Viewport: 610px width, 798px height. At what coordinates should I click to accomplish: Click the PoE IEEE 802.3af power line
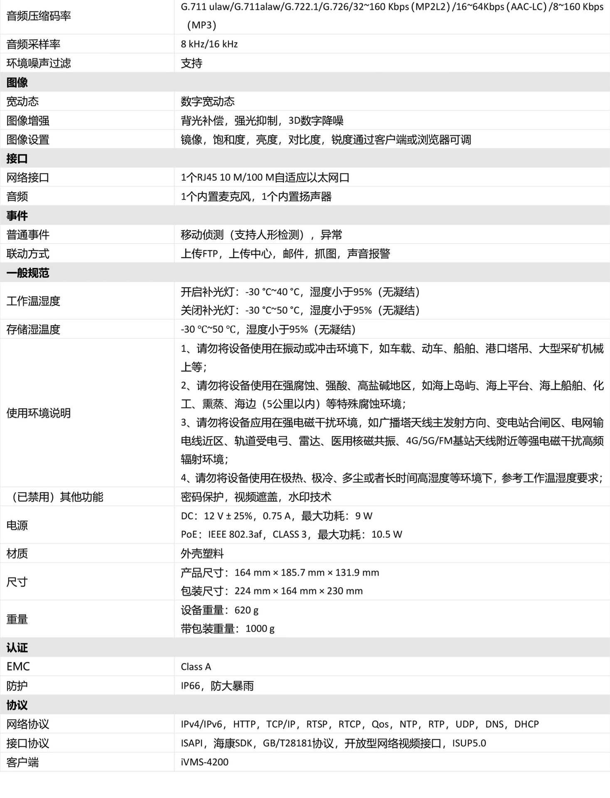(x=291, y=534)
